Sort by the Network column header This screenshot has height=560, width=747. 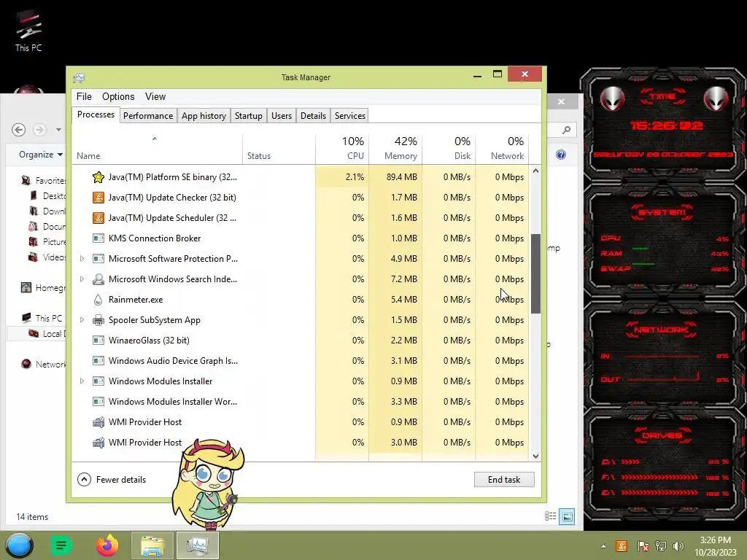click(502, 149)
